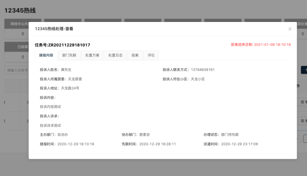Click the red 距离结束还剩 deadline text
The image size is (307, 176).
[x=261, y=45]
